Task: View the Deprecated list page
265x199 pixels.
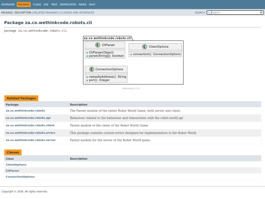Action: [68, 4]
